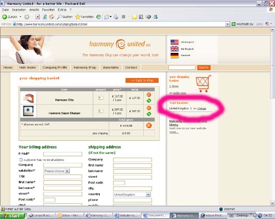The height and width of the screenshot is (219, 275).
Task: Click the vertical scrollbar down arrow
Action: [272, 203]
